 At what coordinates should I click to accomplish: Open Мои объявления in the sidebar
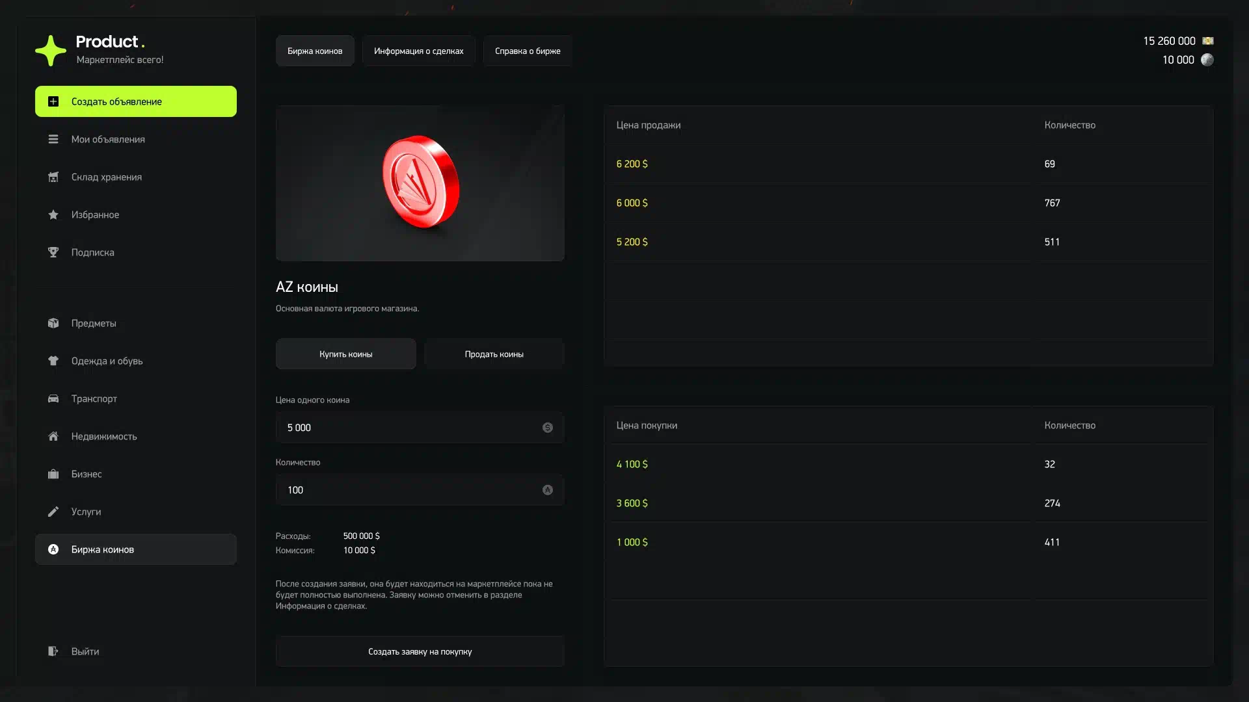pyautogui.click(x=136, y=139)
